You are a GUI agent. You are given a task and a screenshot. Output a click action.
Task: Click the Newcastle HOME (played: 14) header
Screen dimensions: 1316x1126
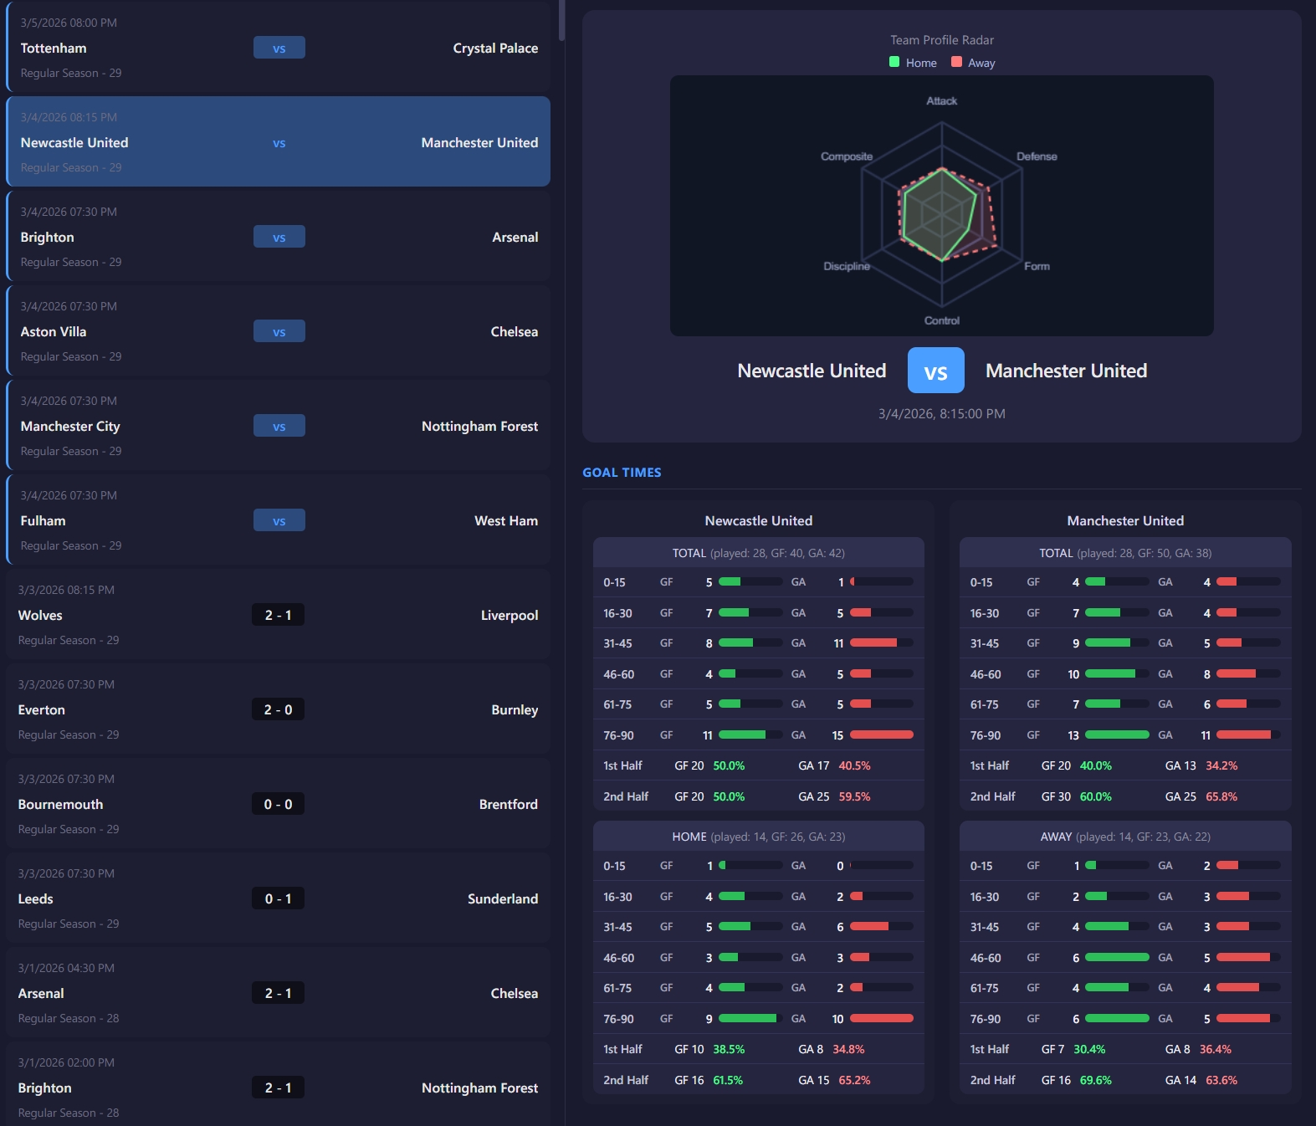[x=759, y=837]
